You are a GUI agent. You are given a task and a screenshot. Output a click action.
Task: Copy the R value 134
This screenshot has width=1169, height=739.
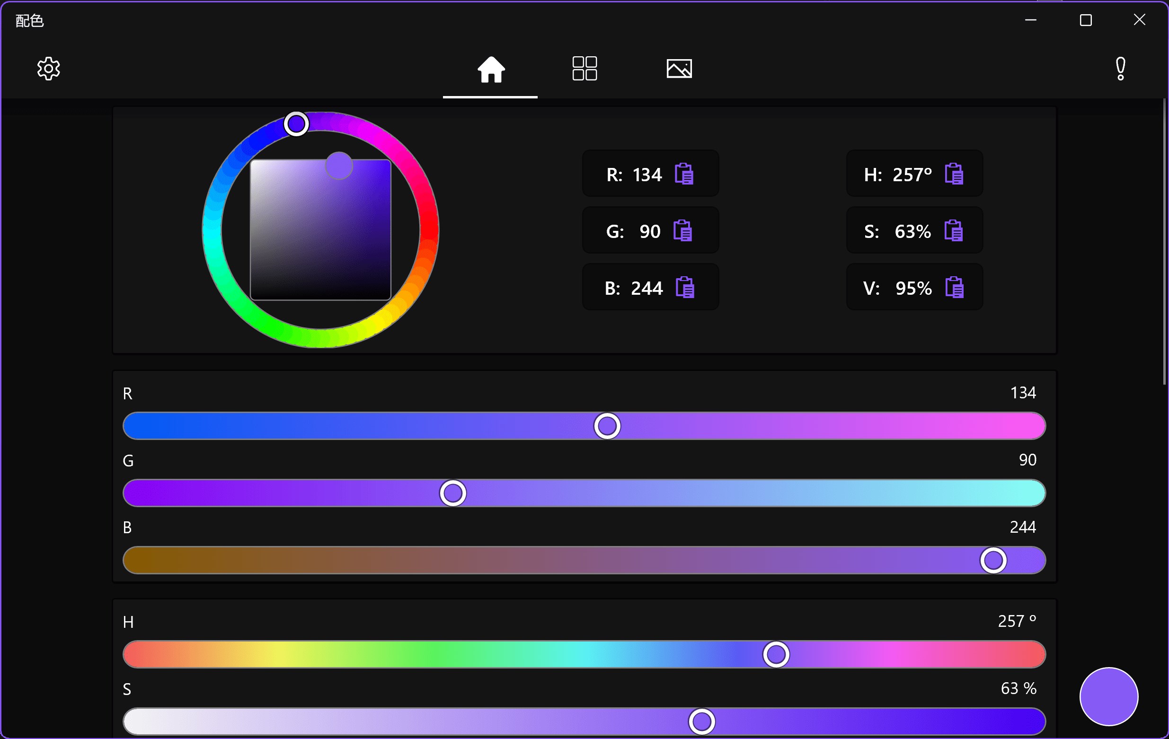pos(684,174)
